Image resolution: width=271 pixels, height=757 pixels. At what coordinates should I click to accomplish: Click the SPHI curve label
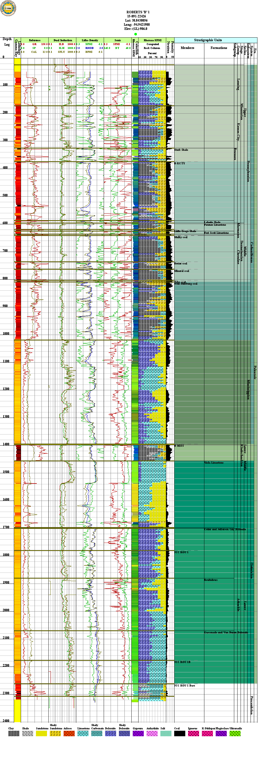pyautogui.click(x=116, y=44)
